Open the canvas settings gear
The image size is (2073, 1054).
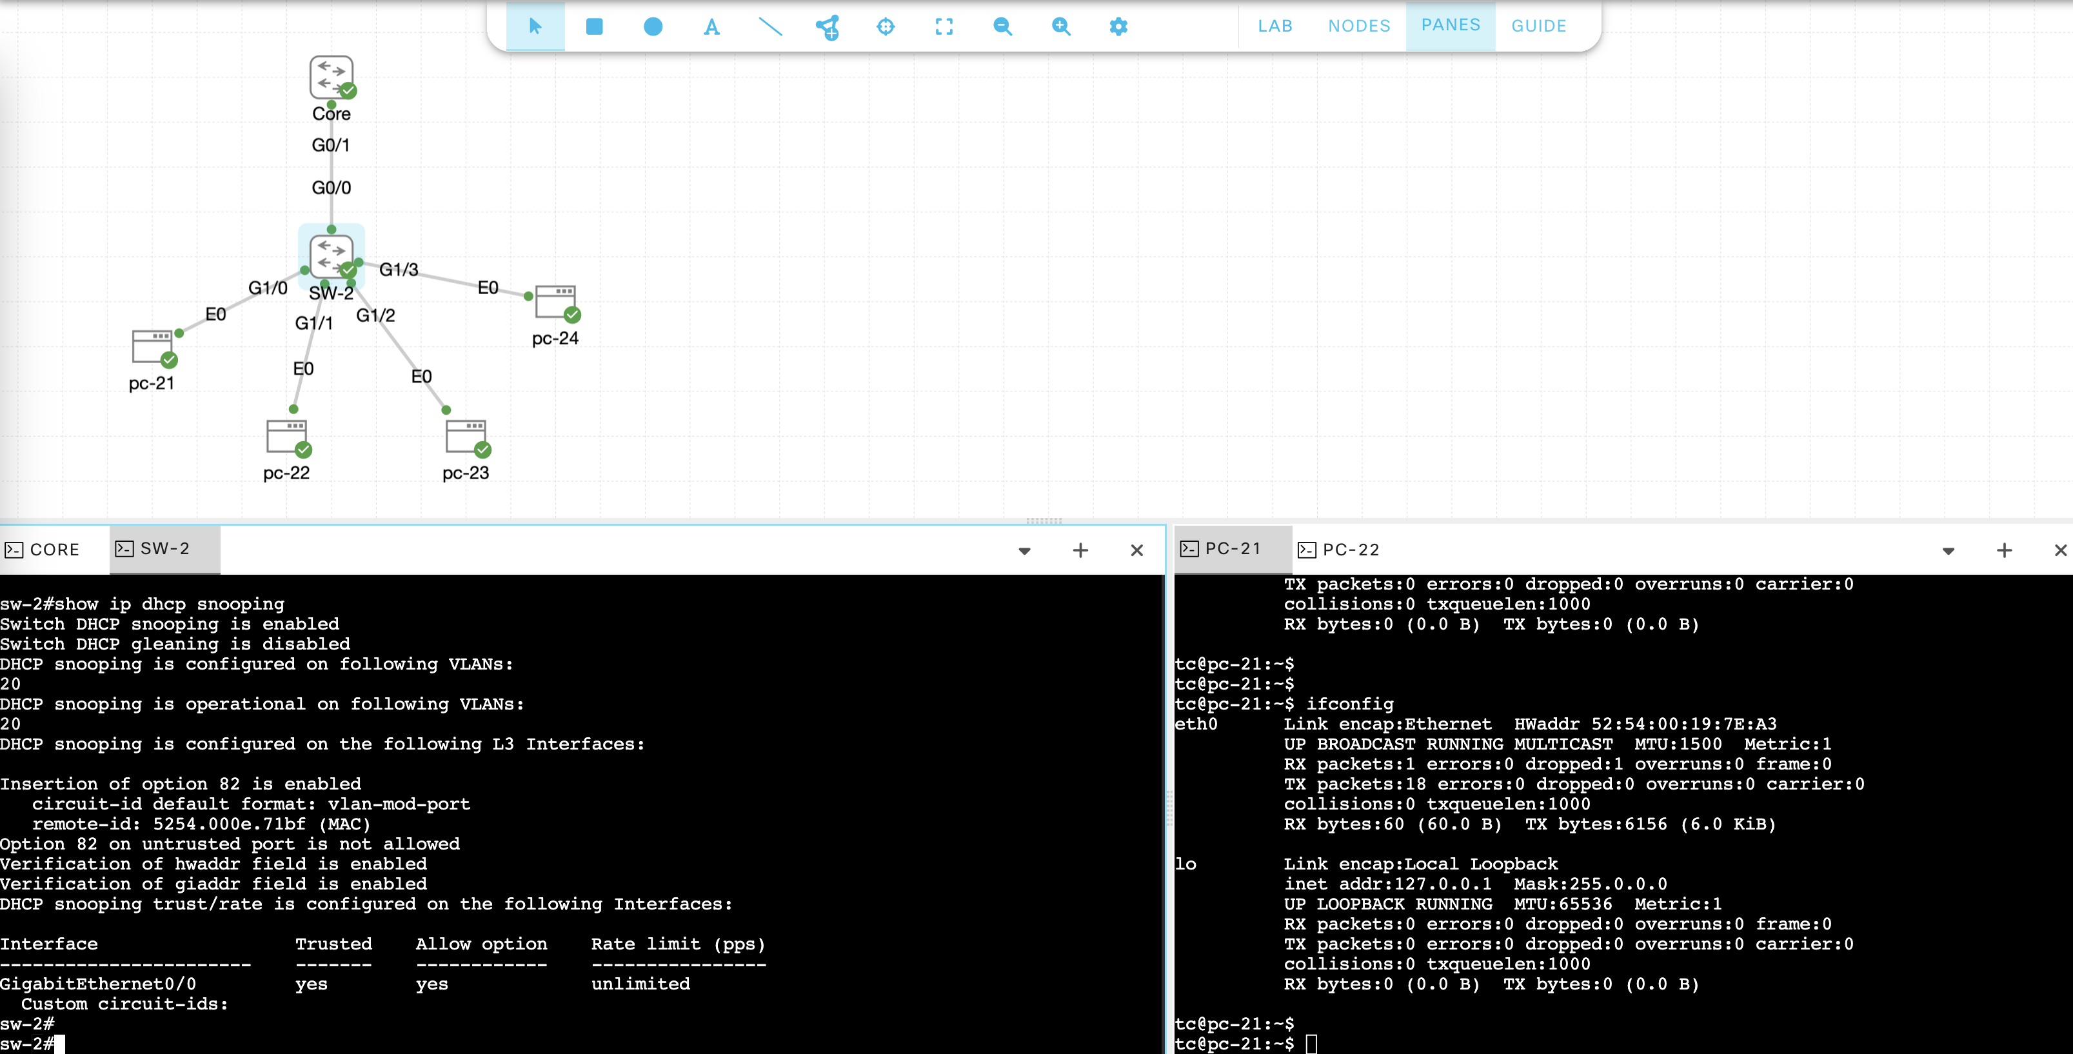(x=1118, y=26)
